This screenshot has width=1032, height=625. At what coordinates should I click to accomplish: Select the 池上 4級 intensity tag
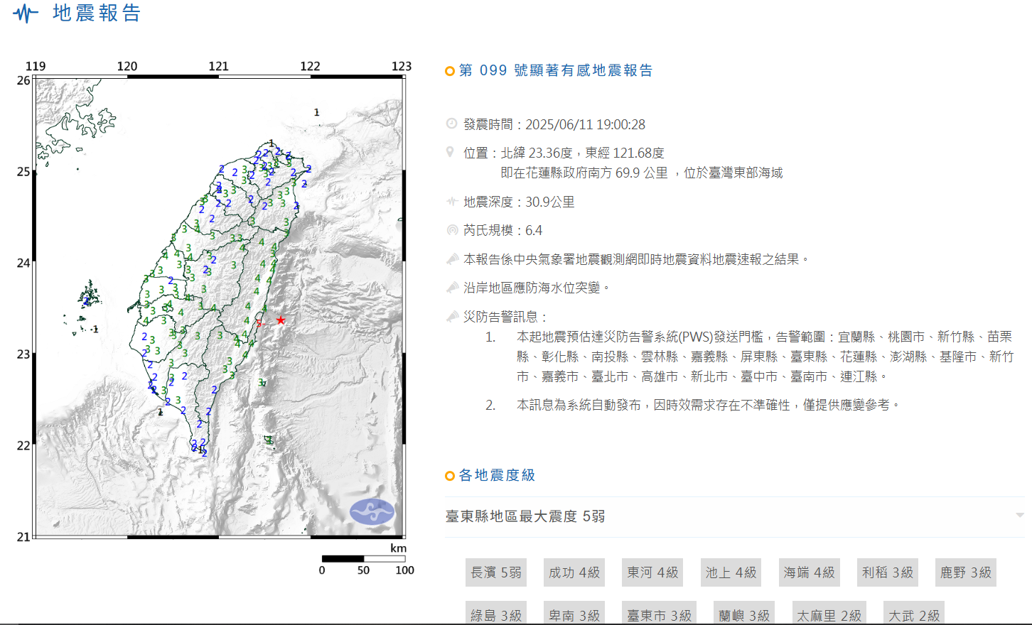click(x=731, y=572)
